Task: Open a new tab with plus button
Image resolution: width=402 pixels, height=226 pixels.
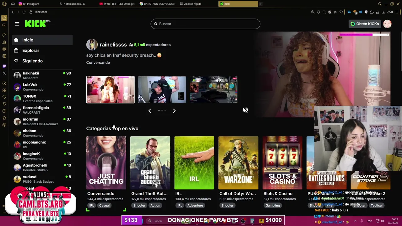Action: point(261,4)
